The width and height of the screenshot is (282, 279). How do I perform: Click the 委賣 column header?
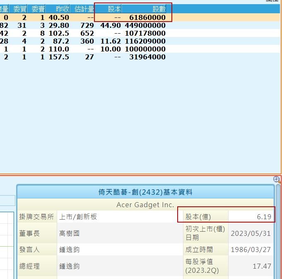(38, 9)
